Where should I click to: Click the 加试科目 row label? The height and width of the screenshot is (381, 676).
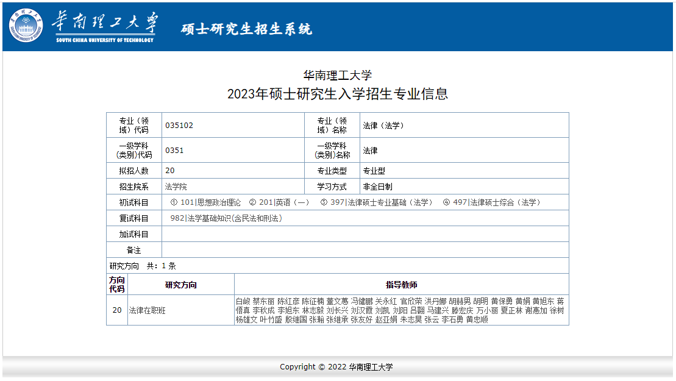[x=134, y=235]
